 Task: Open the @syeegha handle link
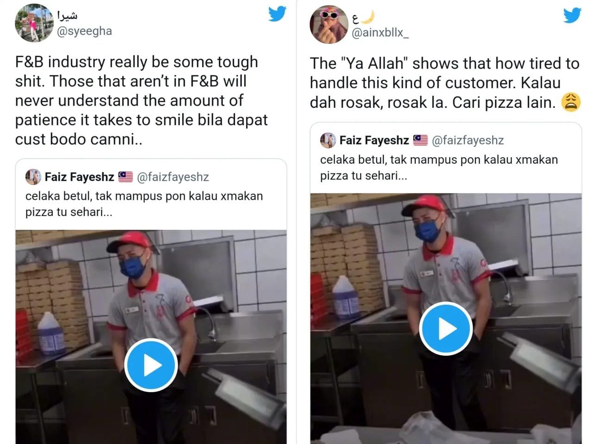pos(84,31)
